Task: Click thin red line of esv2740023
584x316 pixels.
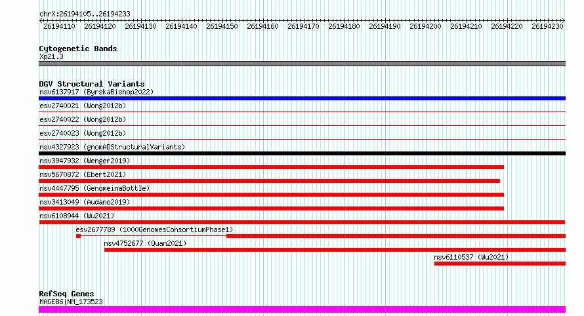Action: pos(302,139)
